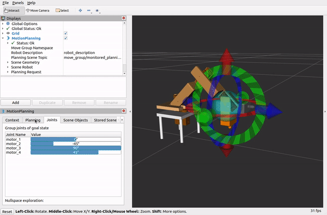Click the Duplicate button
The image size is (327, 215).
(47, 103)
